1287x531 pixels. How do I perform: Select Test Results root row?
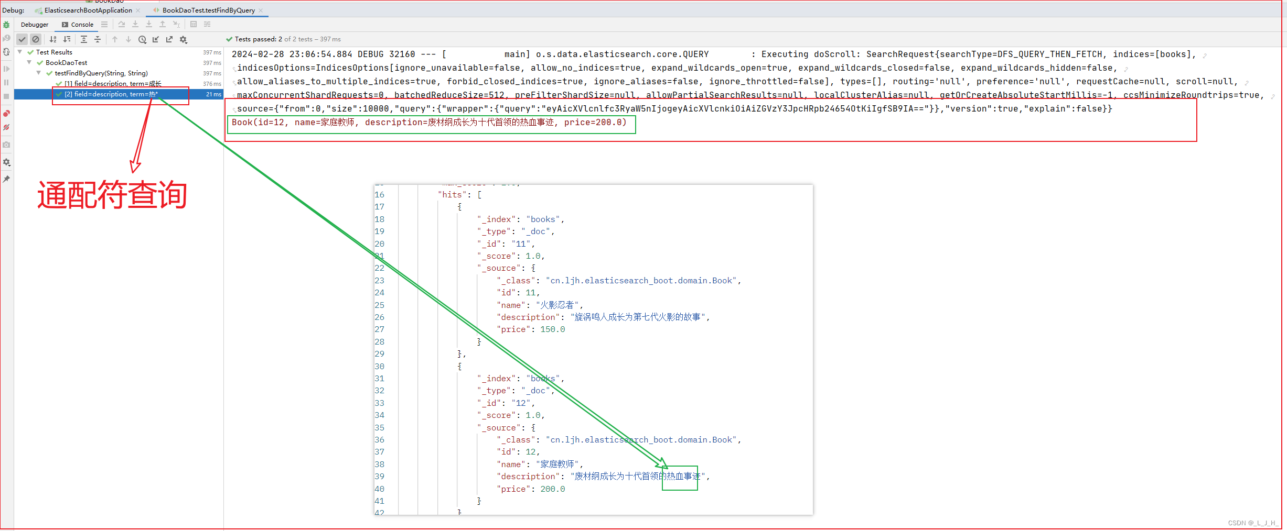pos(119,52)
